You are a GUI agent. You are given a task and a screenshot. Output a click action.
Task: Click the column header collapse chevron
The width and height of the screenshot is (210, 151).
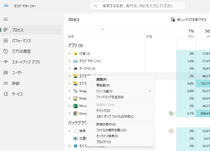pyautogui.click(x=103, y=29)
